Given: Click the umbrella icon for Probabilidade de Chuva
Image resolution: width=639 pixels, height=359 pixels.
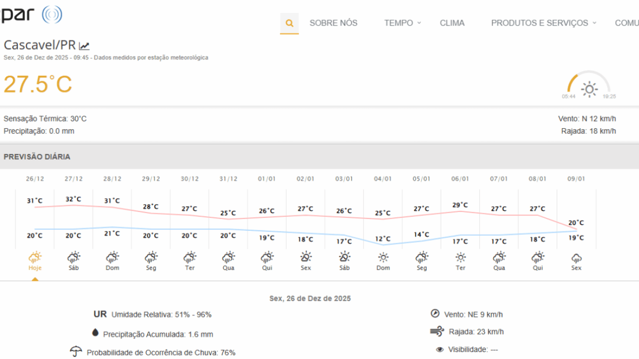Looking at the screenshot, I should pos(76,351).
